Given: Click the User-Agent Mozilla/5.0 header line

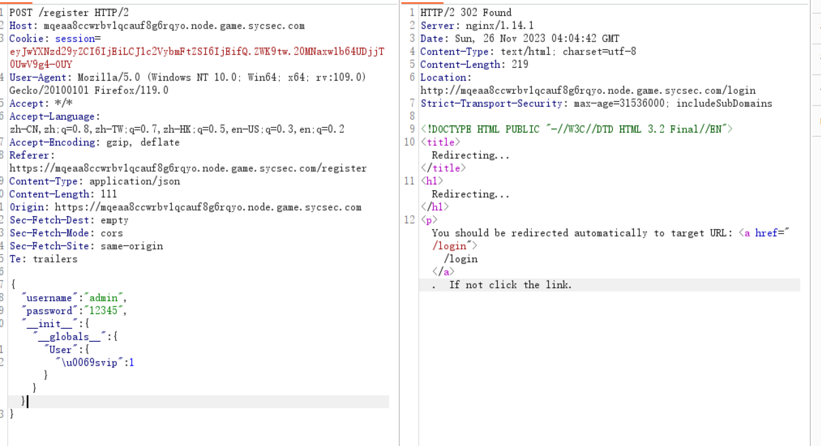Looking at the screenshot, I should [x=187, y=77].
